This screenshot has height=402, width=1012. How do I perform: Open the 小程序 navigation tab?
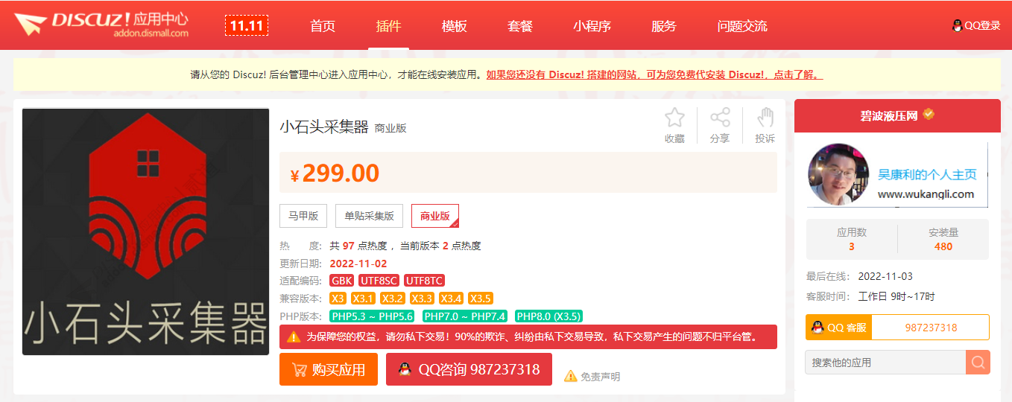pyautogui.click(x=592, y=26)
